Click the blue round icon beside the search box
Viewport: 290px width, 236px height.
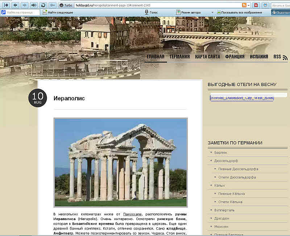[x=265, y=5]
